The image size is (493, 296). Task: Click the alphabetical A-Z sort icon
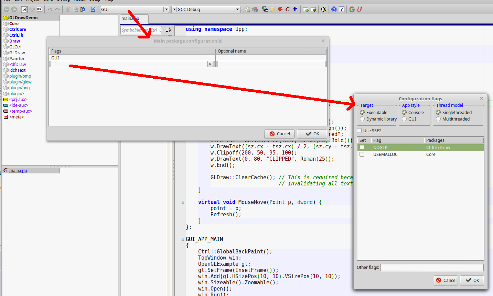[168, 30]
